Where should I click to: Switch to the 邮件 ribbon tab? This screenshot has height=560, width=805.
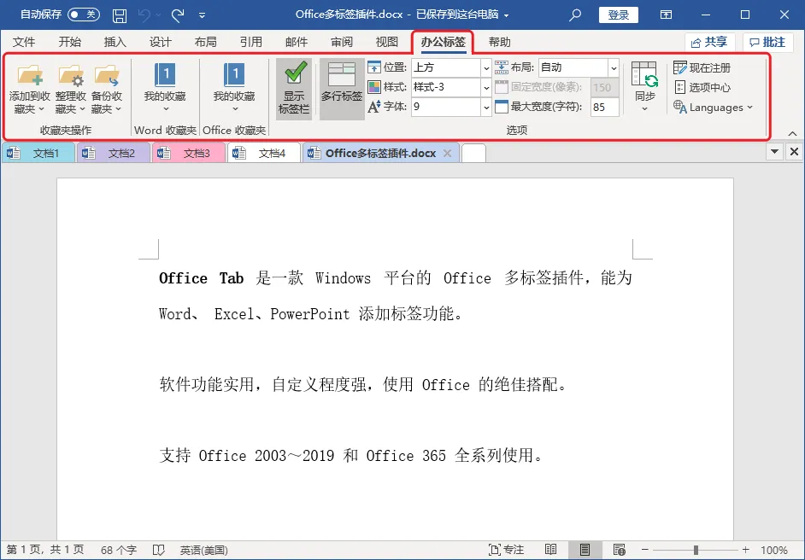click(x=297, y=42)
